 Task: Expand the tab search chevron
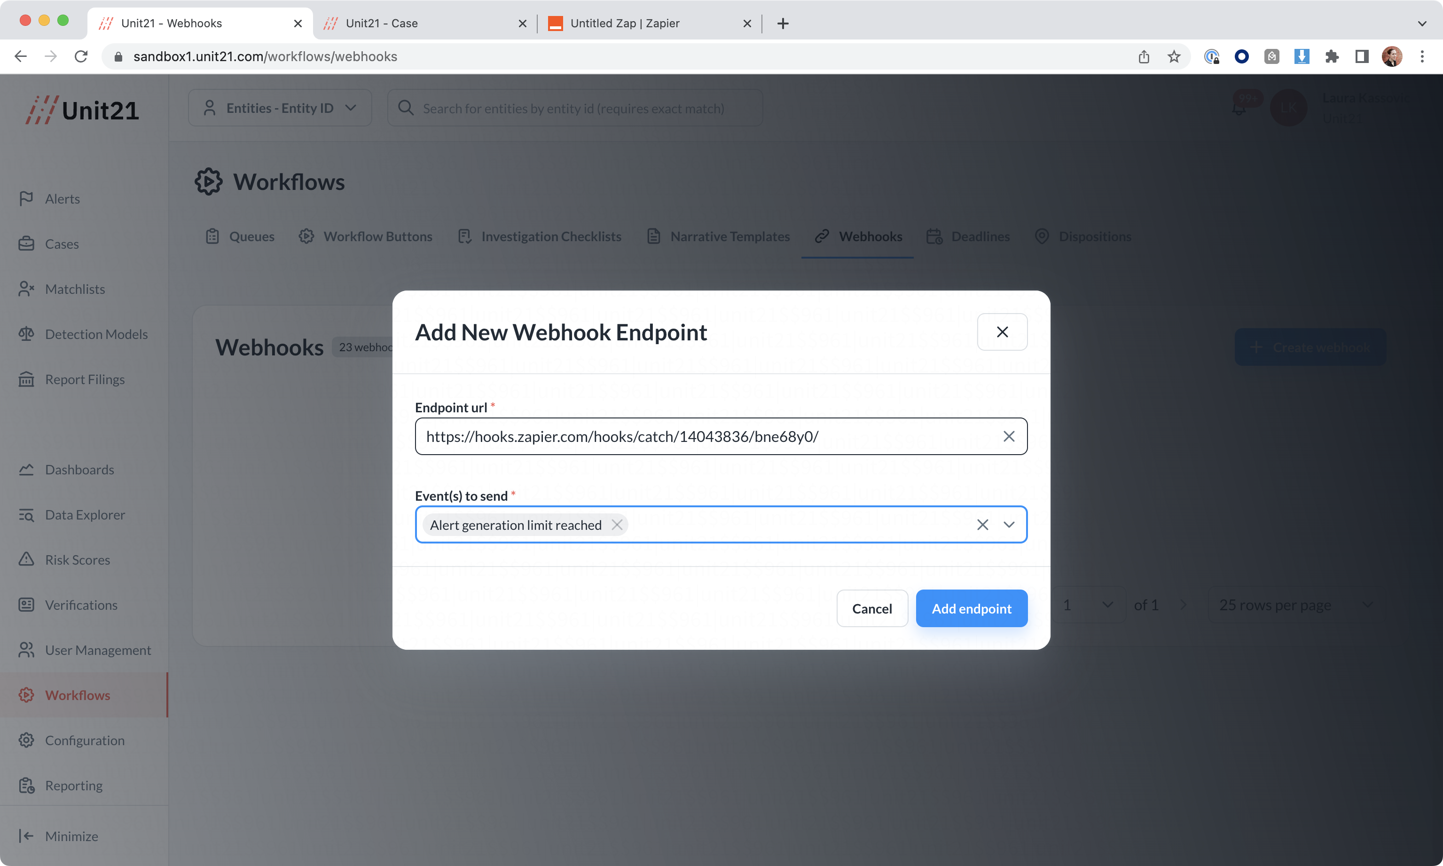click(x=1422, y=24)
